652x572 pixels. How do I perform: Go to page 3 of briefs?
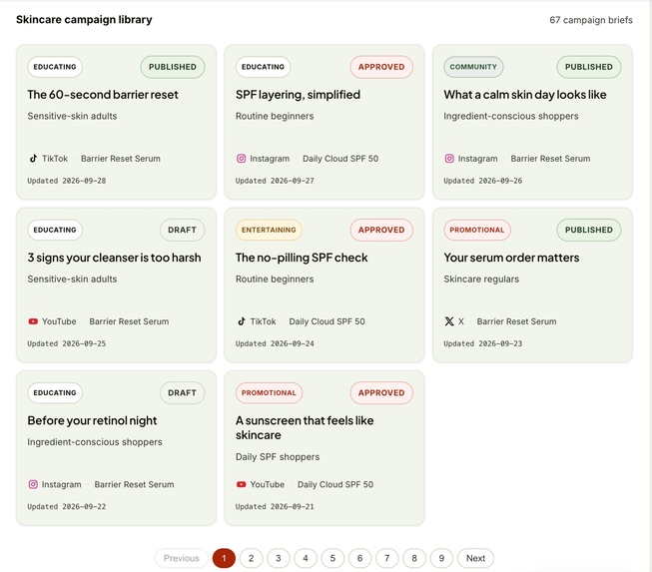coord(279,558)
